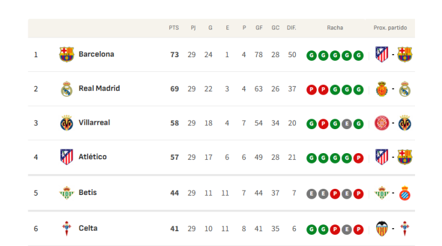Click the Betis crest beside team name
Viewport: 442px width, 246px height.
pos(66,192)
